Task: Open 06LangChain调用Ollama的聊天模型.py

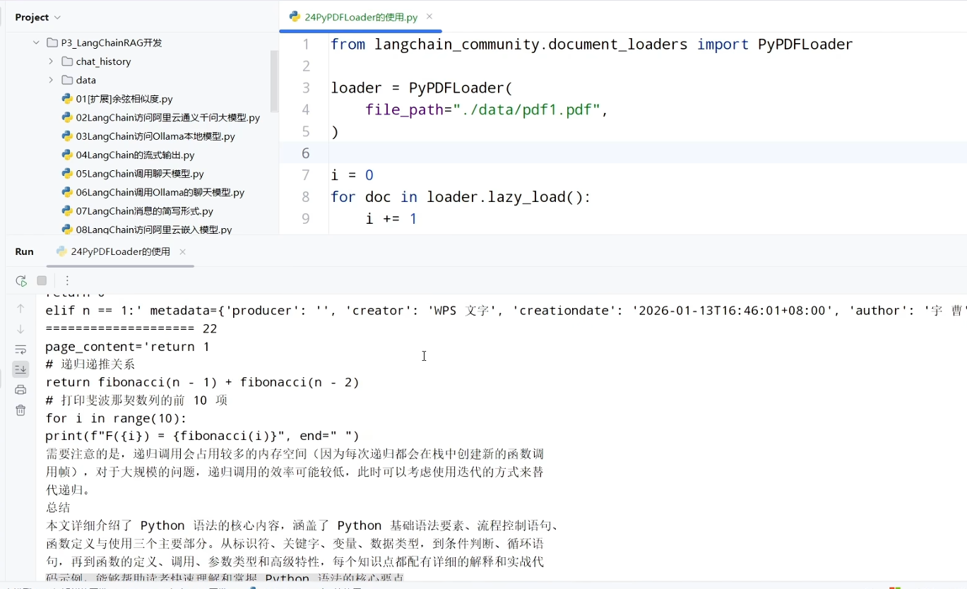Action: tap(160, 192)
